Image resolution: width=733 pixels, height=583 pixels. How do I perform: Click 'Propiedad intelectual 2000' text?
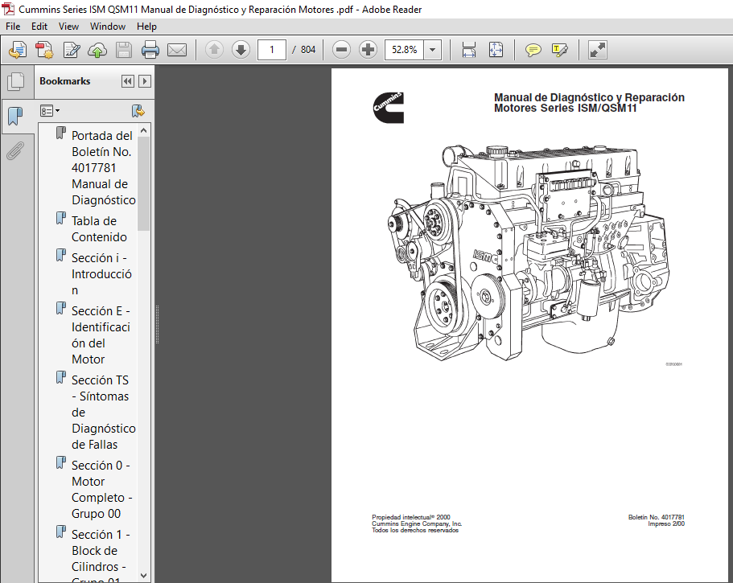click(x=411, y=517)
